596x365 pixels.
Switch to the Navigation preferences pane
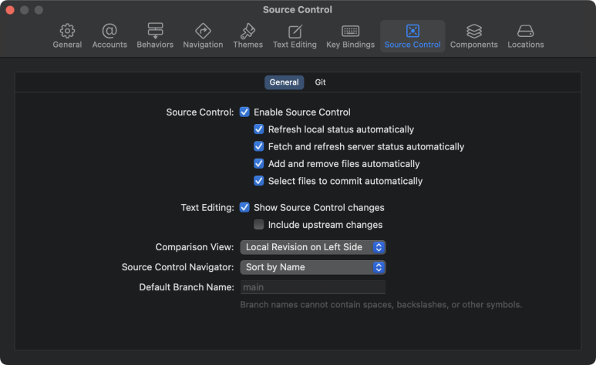coord(203,36)
